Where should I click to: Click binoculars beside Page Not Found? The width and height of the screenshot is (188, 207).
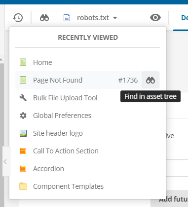pos(150,80)
